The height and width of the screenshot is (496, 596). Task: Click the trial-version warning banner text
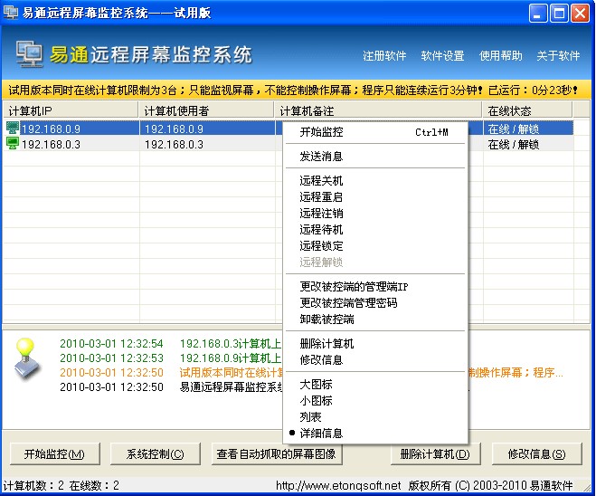pyautogui.click(x=293, y=91)
